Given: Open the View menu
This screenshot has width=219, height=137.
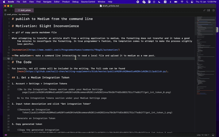Looking at the screenshot, I should pyautogui.click(x=31, y=2).
